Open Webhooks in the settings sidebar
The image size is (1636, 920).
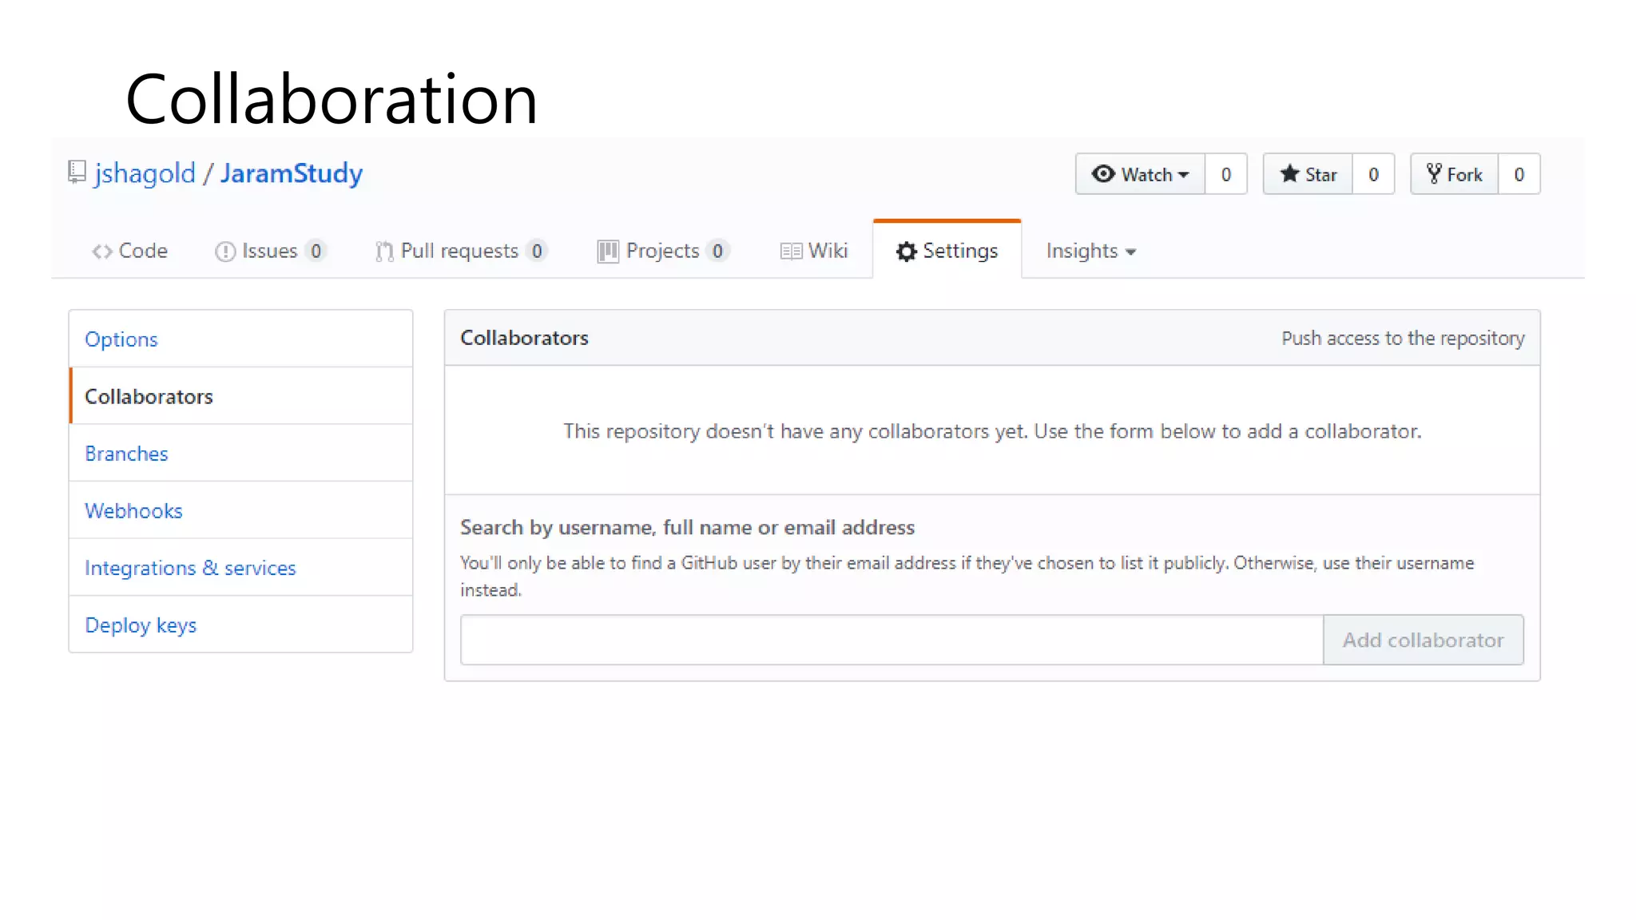coord(241,510)
